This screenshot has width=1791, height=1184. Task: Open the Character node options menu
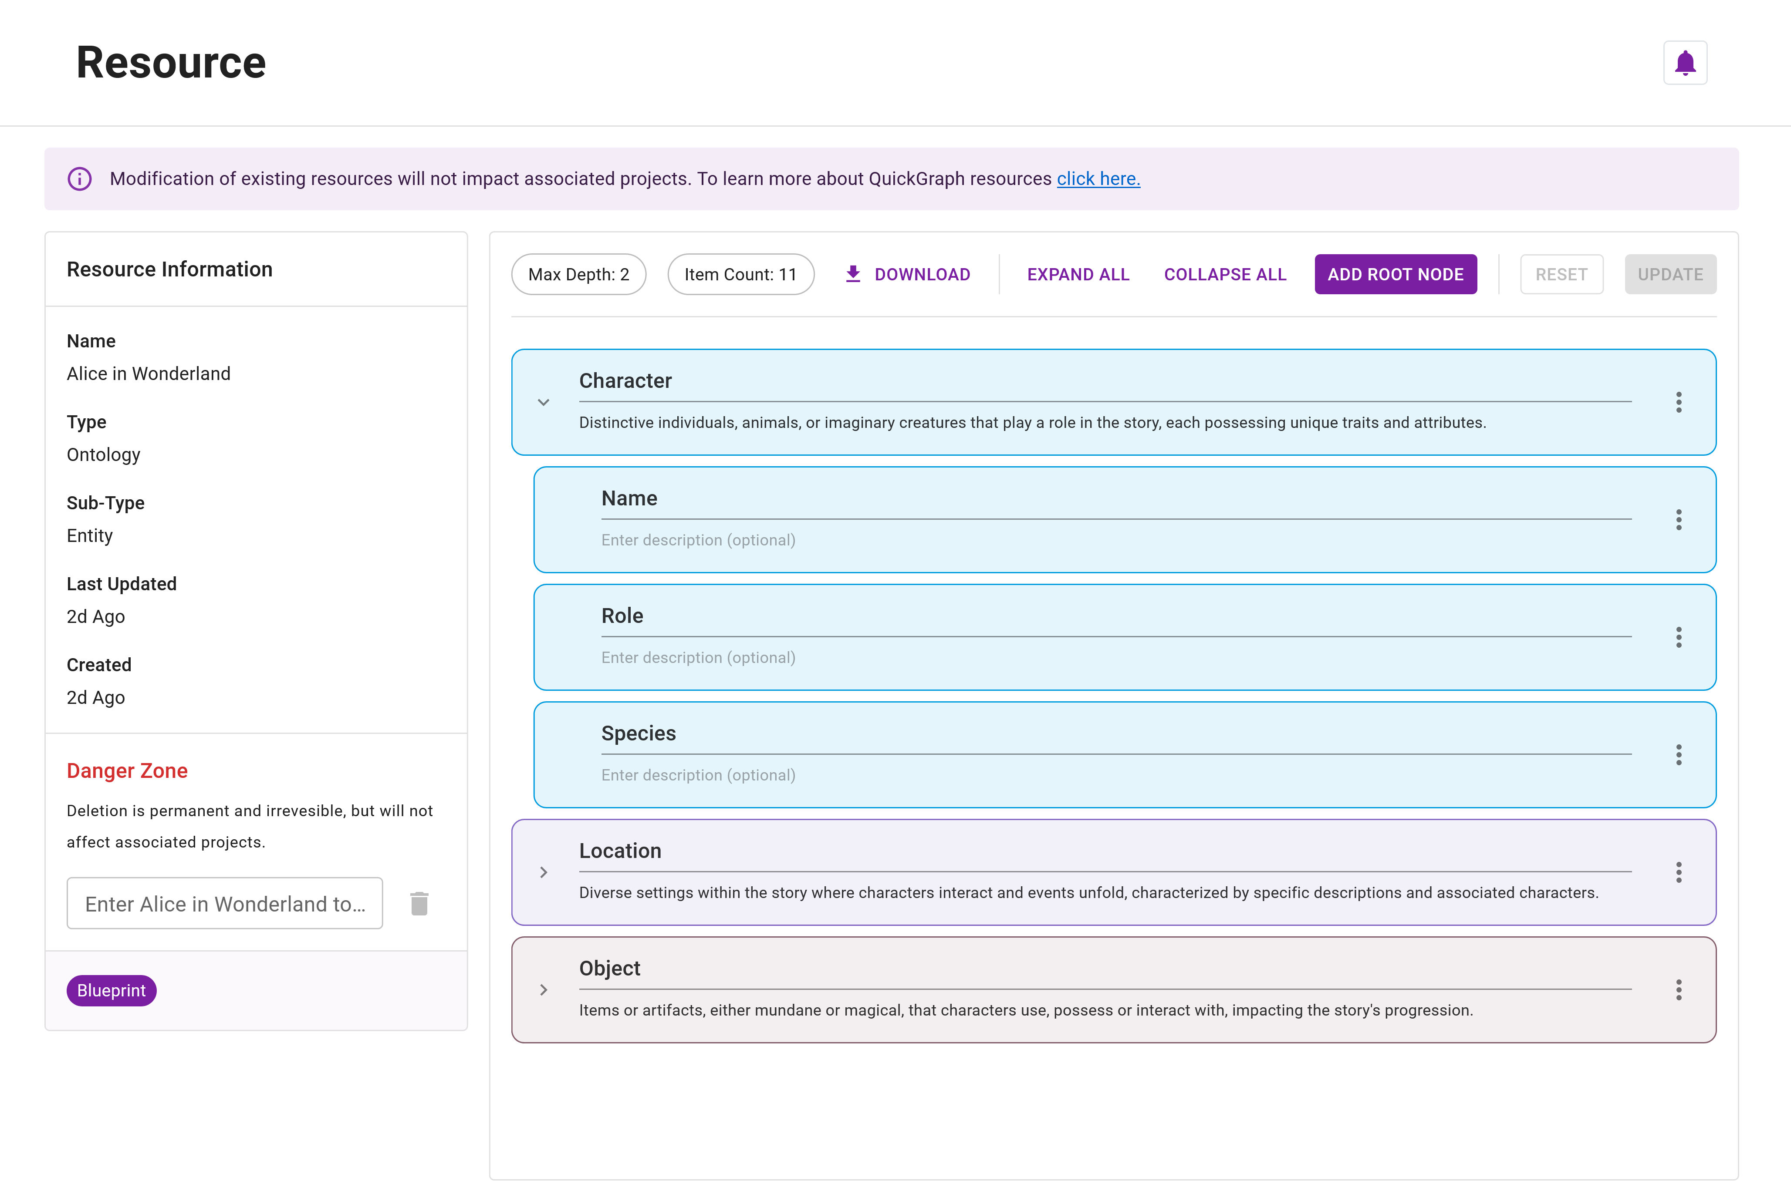click(x=1679, y=402)
